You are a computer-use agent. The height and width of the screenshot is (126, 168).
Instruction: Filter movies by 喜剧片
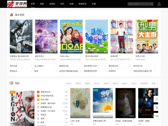point(78,83)
